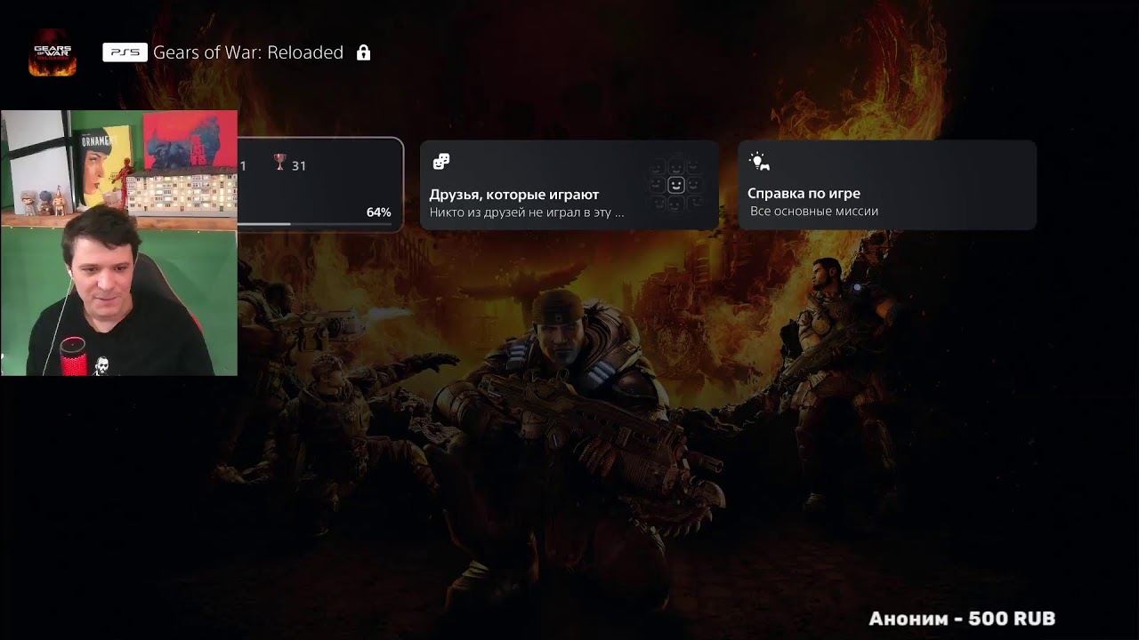Image resolution: width=1139 pixels, height=640 pixels.
Task: Click the streamer webcam overlay
Action: point(119,243)
